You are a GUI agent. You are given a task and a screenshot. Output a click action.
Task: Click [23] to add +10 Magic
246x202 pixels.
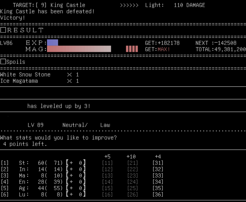[133, 175]
